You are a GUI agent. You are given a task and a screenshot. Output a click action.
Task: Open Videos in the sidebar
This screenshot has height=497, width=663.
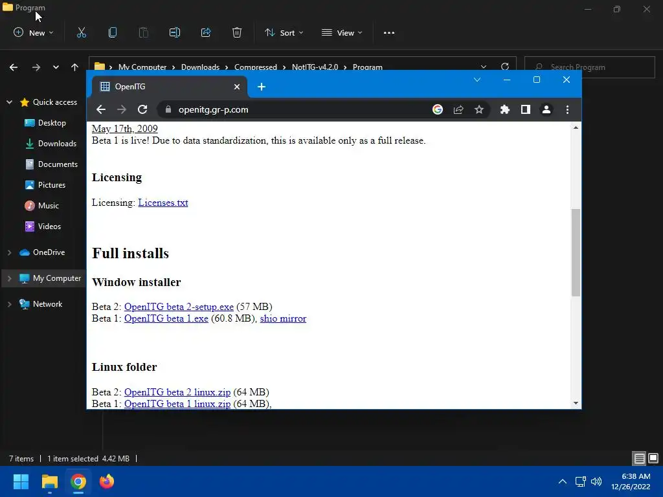pyautogui.click(x=43, y=226)
